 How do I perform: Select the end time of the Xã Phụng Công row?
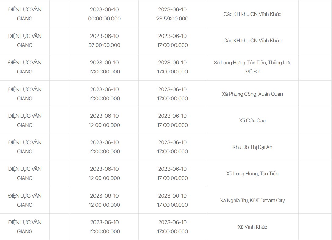click(x=172, y=94)
